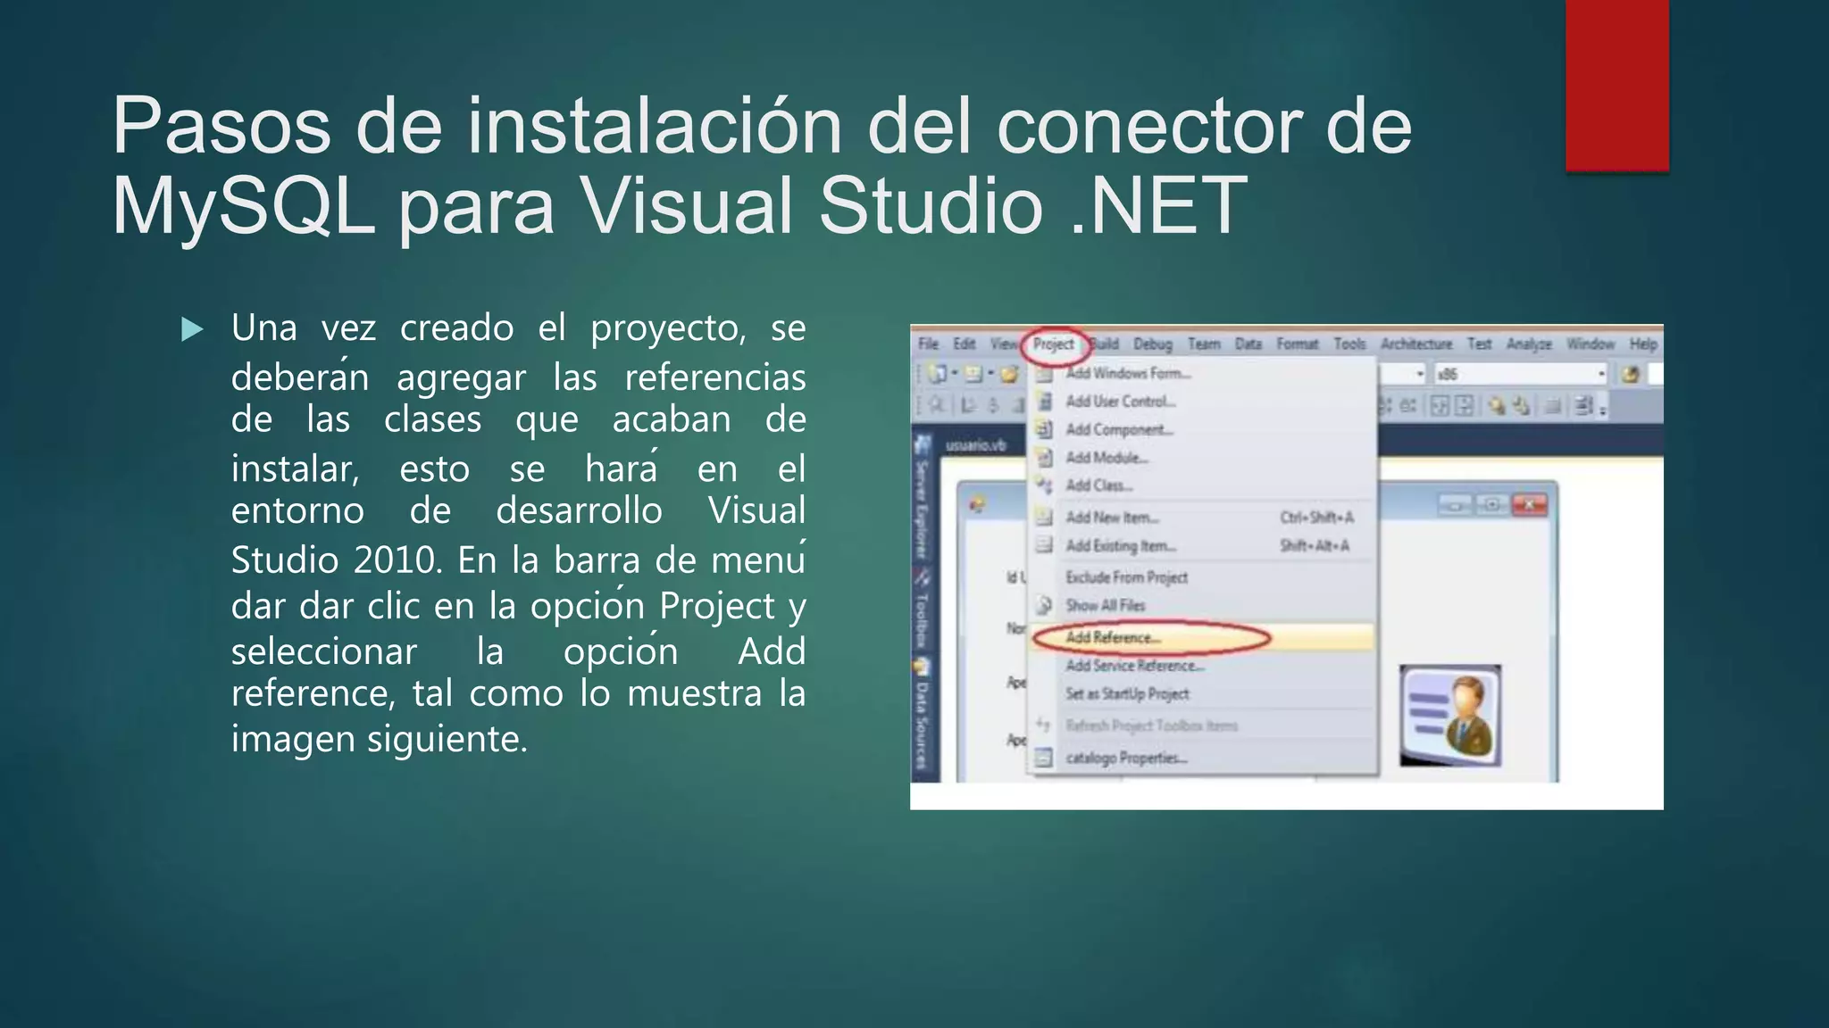Open the Data Sources side tab

tap(923, 714)
